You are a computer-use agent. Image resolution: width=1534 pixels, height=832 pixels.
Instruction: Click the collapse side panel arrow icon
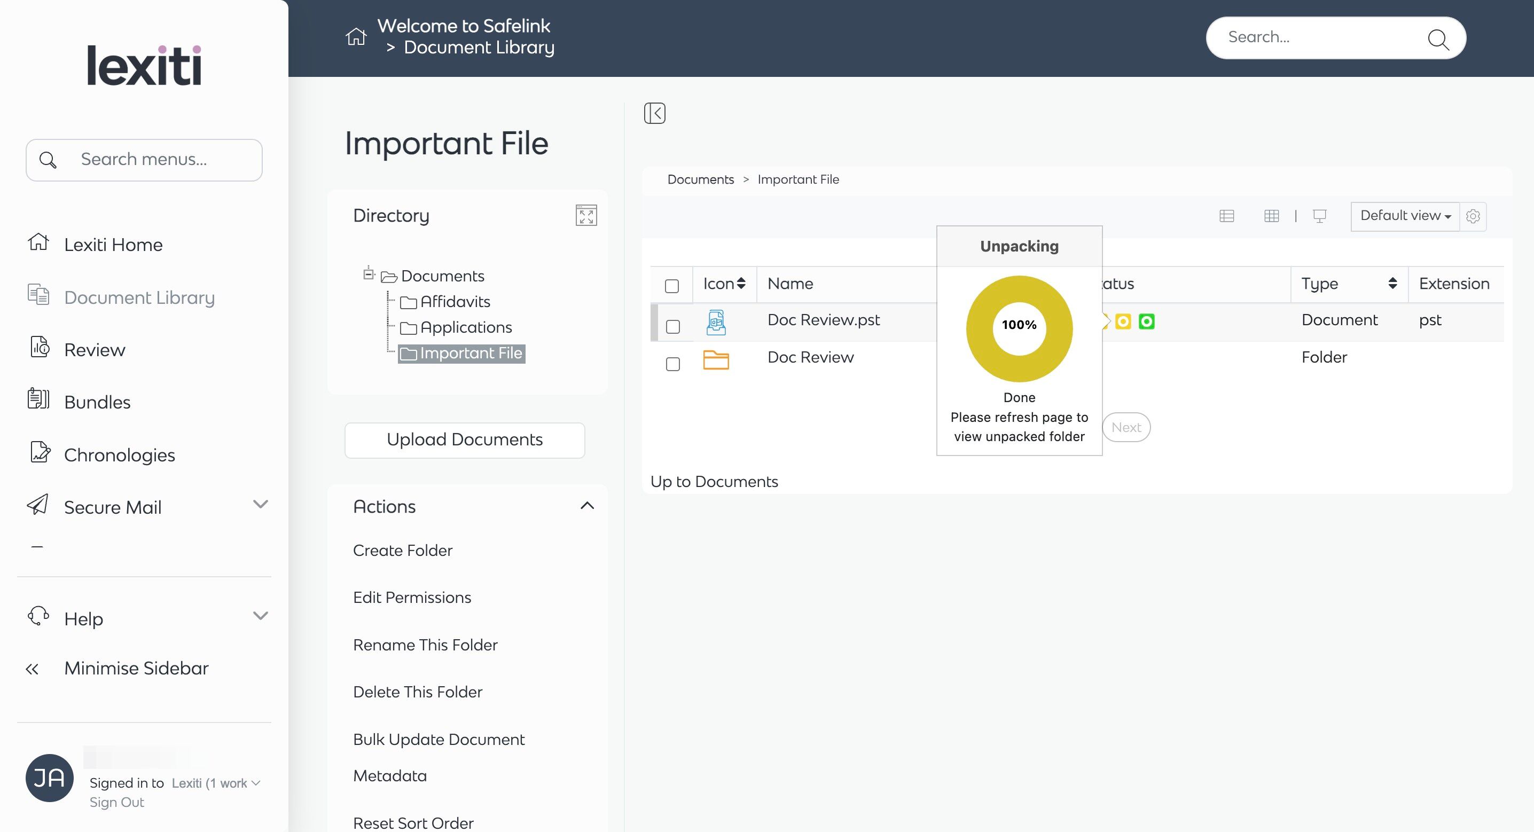(654, 113)
